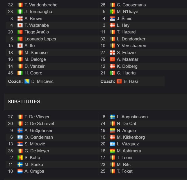Open player profile for T. Vandenberghe
Image resolution: width=187 pixels, height=180 pixels.
pyautogui.click(x=41, y=5)
